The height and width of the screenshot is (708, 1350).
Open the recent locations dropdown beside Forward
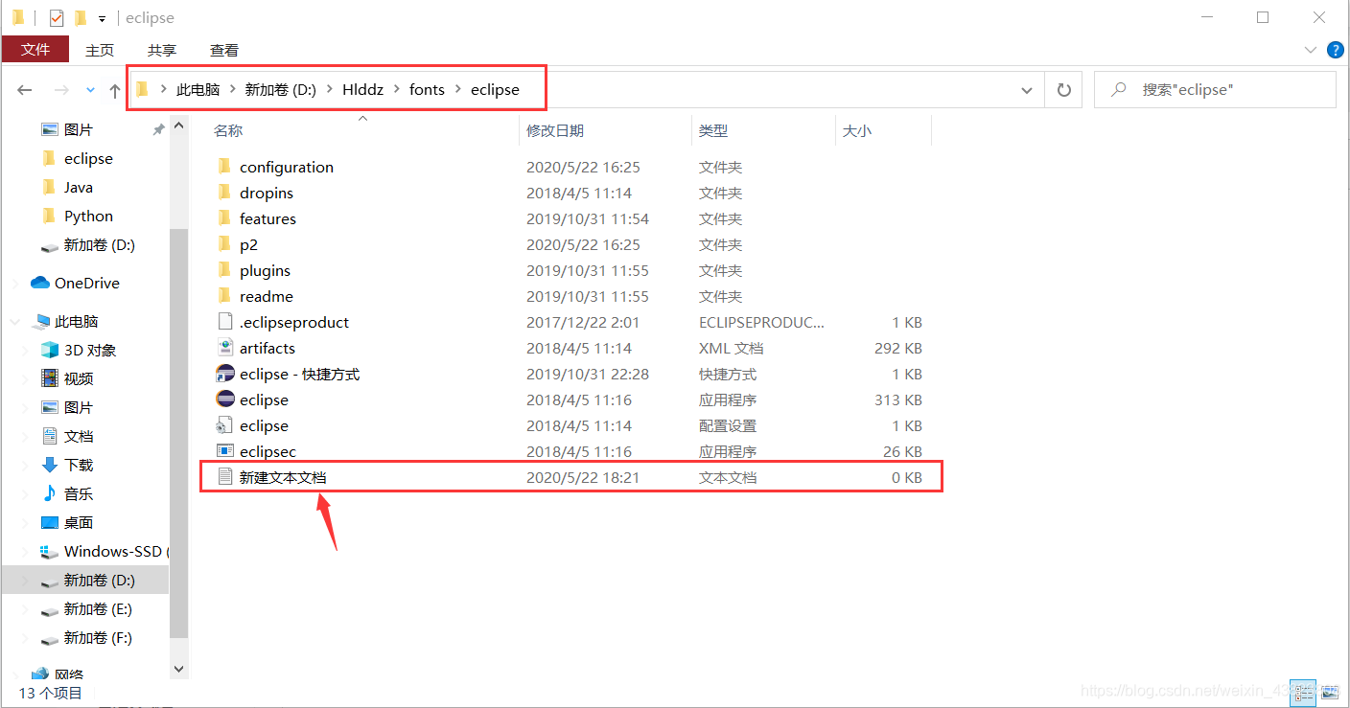tap(90, 90)
